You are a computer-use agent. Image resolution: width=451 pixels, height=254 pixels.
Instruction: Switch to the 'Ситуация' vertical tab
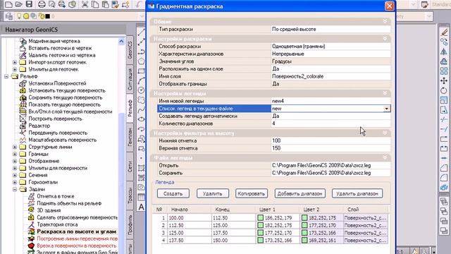pos(130,79)
